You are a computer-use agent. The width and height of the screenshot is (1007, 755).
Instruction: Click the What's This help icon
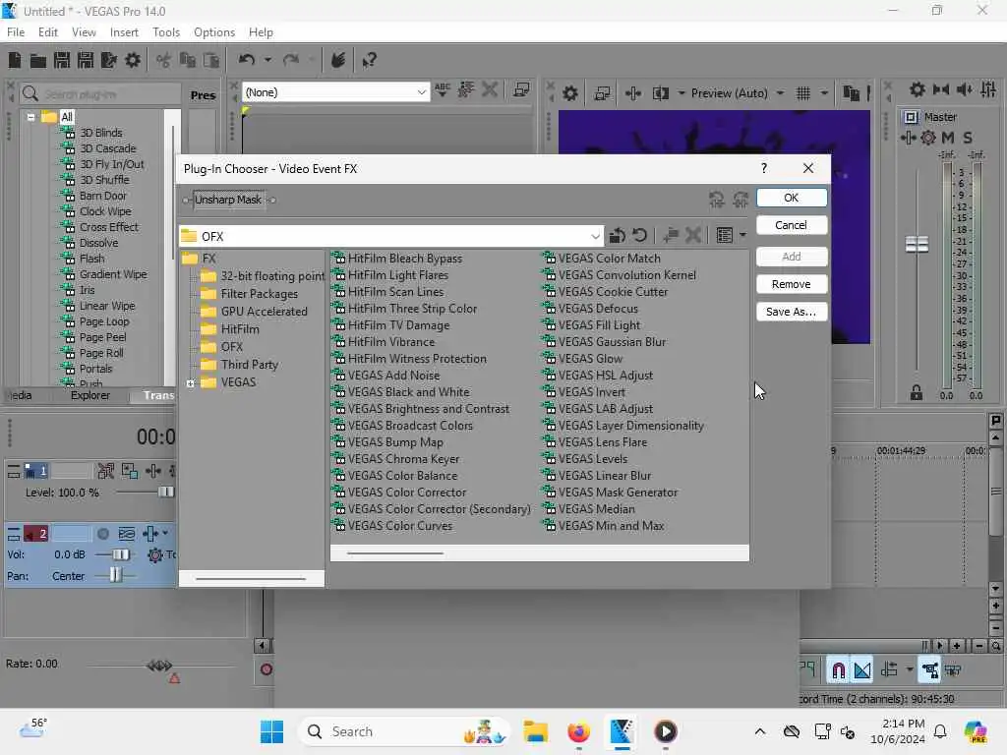point(369,60)
